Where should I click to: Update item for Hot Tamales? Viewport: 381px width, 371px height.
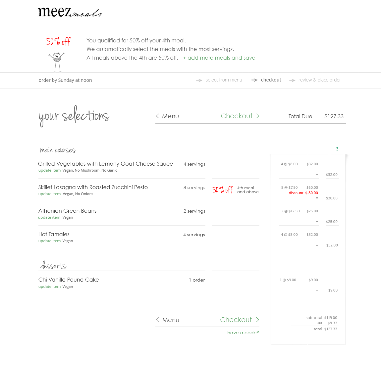pyautogui.click(x=49, y=241)
